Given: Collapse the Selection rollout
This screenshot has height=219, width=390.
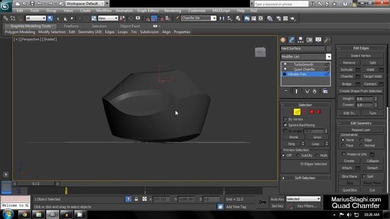Looking at the screenshot, I should click(x=305, y=105).
